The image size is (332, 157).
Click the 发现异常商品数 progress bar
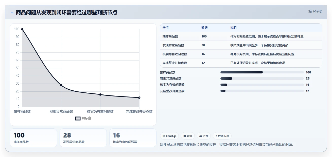click(262, 78)
